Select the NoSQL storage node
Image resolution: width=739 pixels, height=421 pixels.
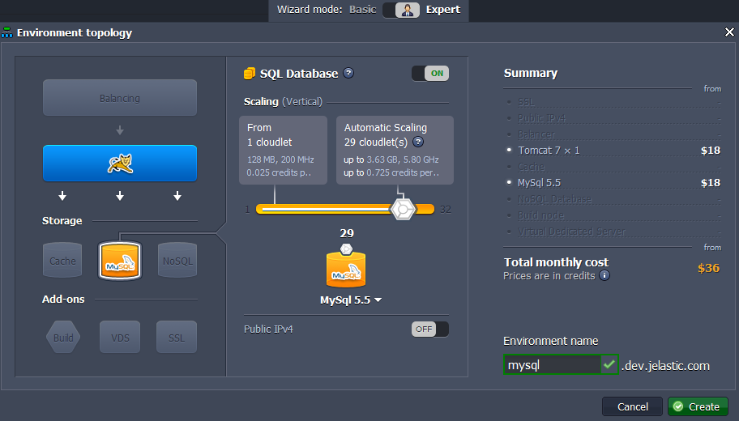pyautogui.click(x=177, y=261)
